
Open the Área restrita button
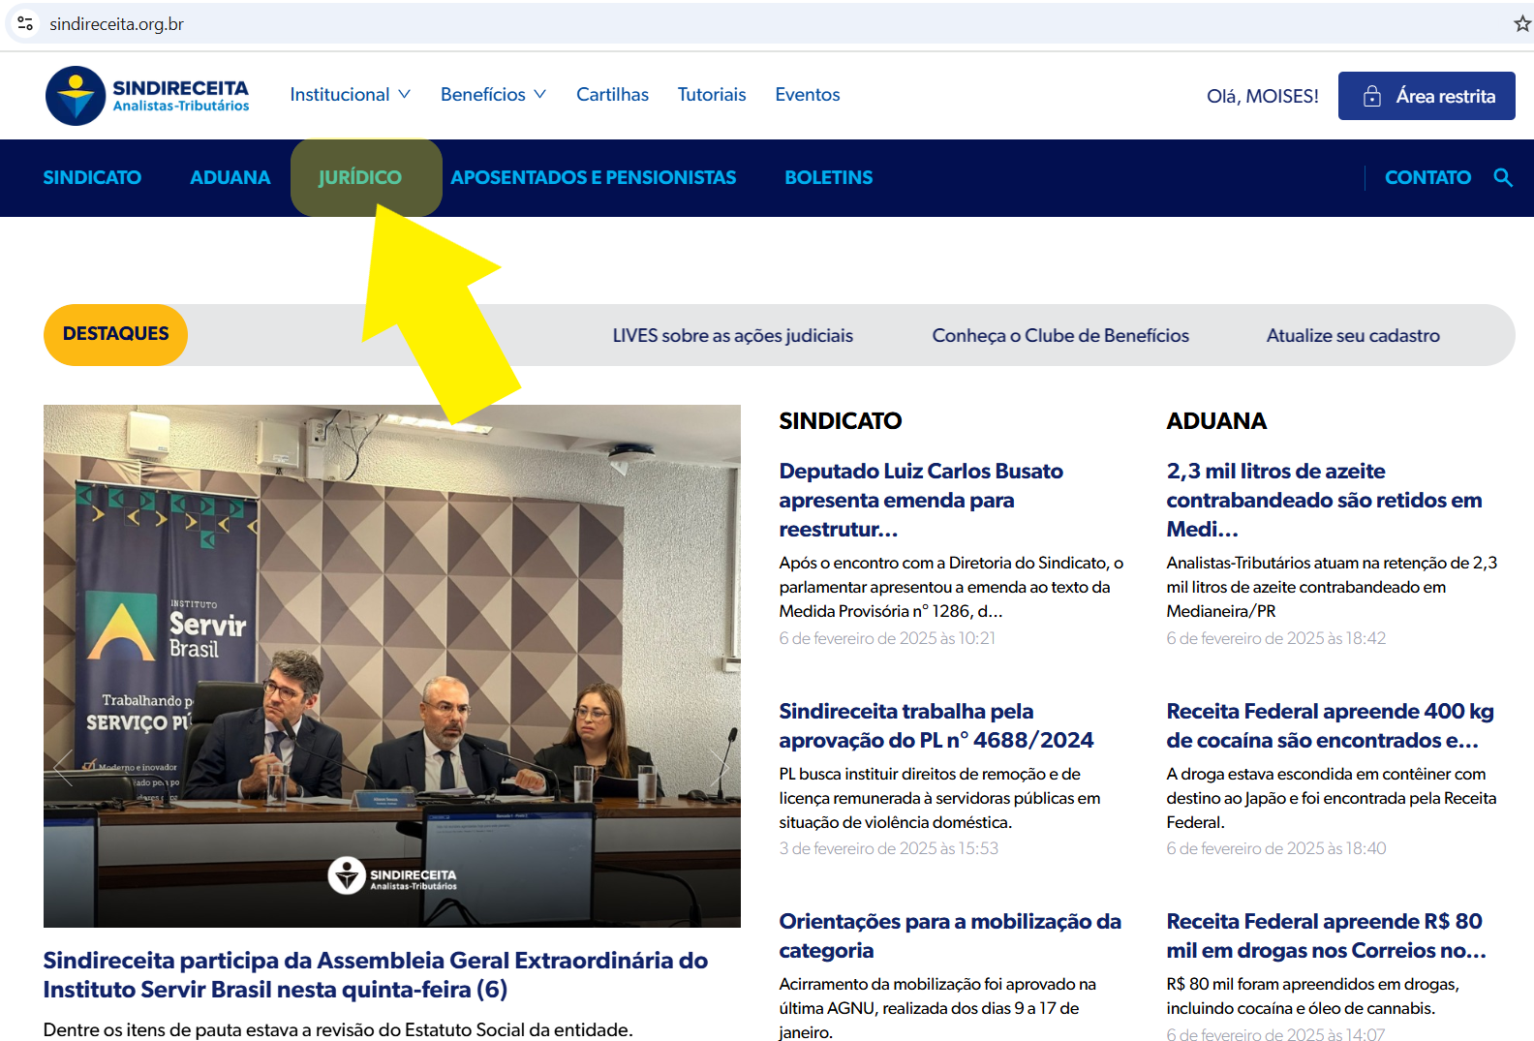coord(1426,96)
